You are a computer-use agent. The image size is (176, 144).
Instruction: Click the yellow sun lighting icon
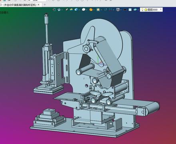pyautogui.click(x=98, y=10)
